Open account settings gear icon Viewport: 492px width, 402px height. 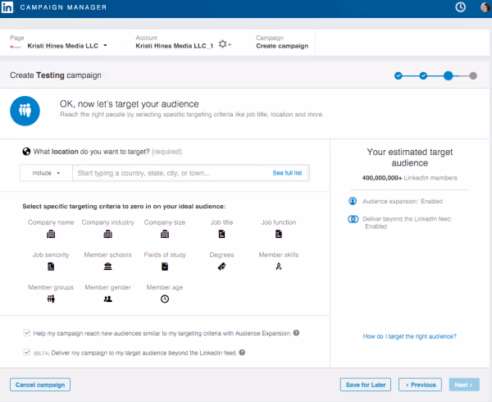[x=222, y=44]
